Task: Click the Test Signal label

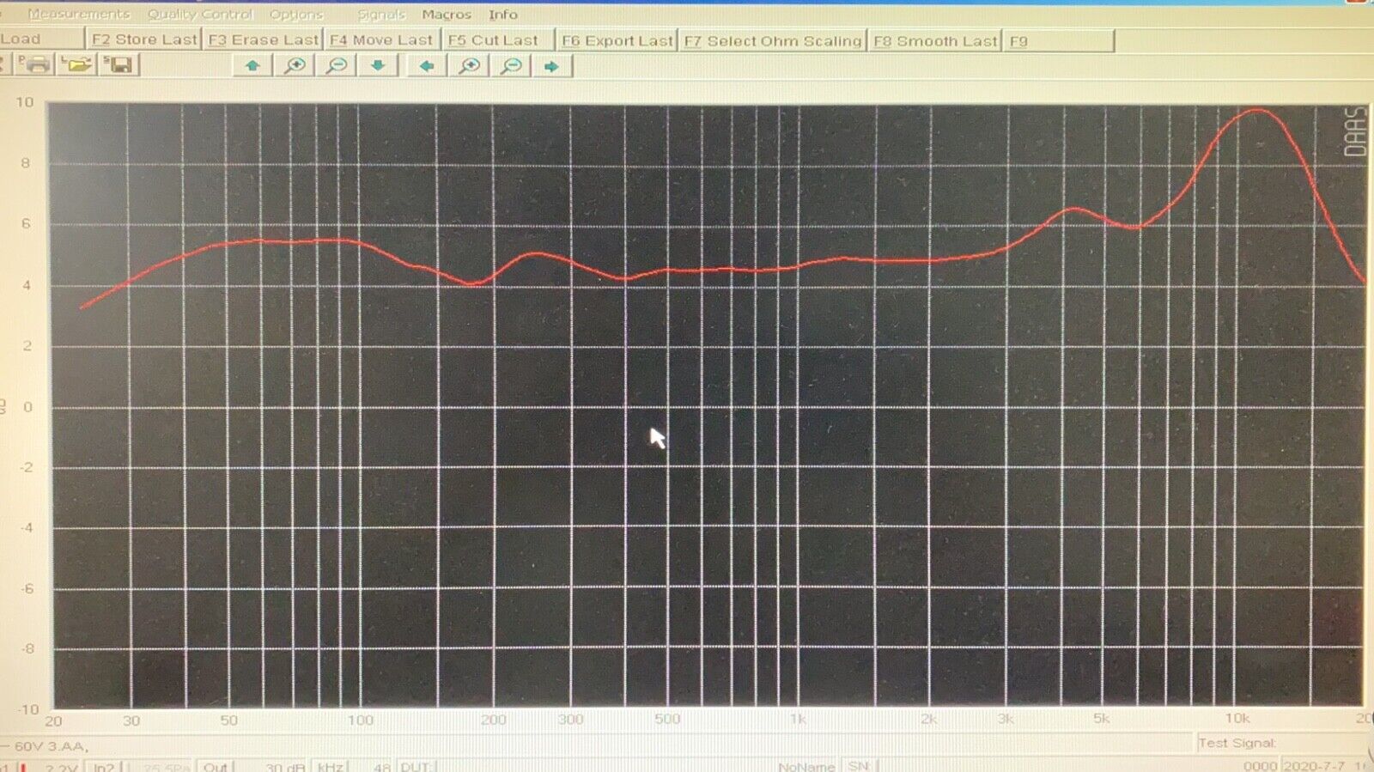Action: click(x=1237, y=743)
